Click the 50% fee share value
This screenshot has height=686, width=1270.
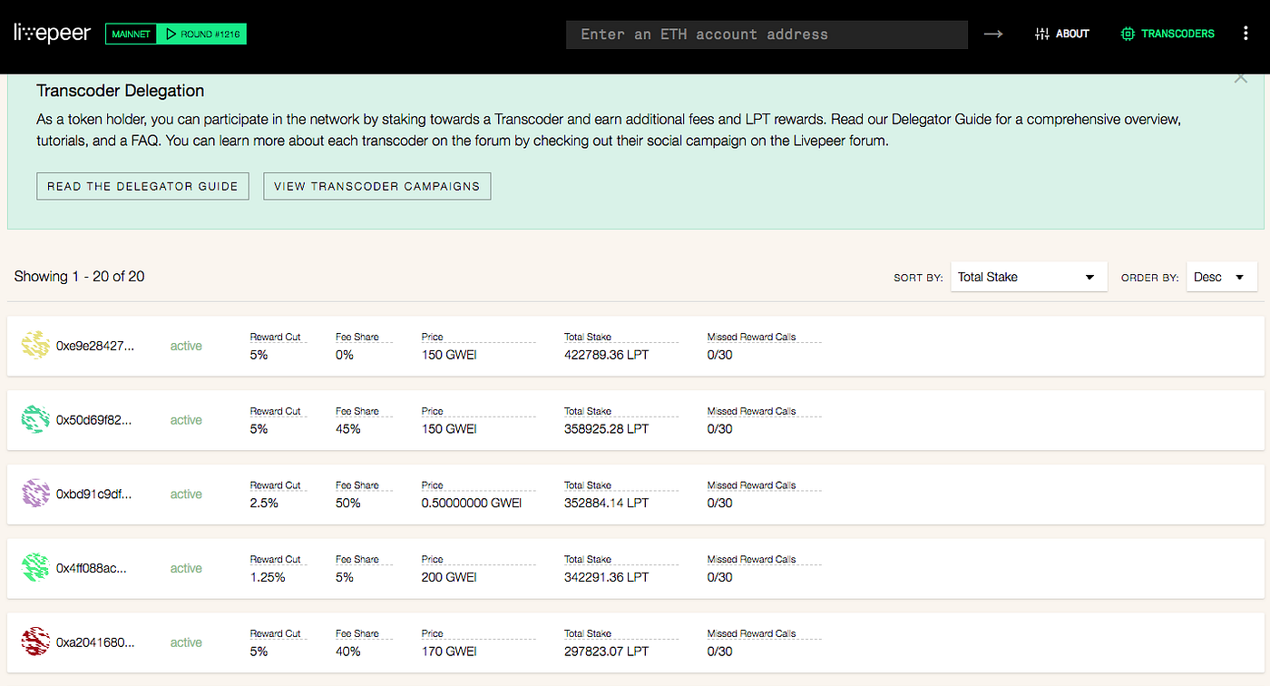(348, 504)
